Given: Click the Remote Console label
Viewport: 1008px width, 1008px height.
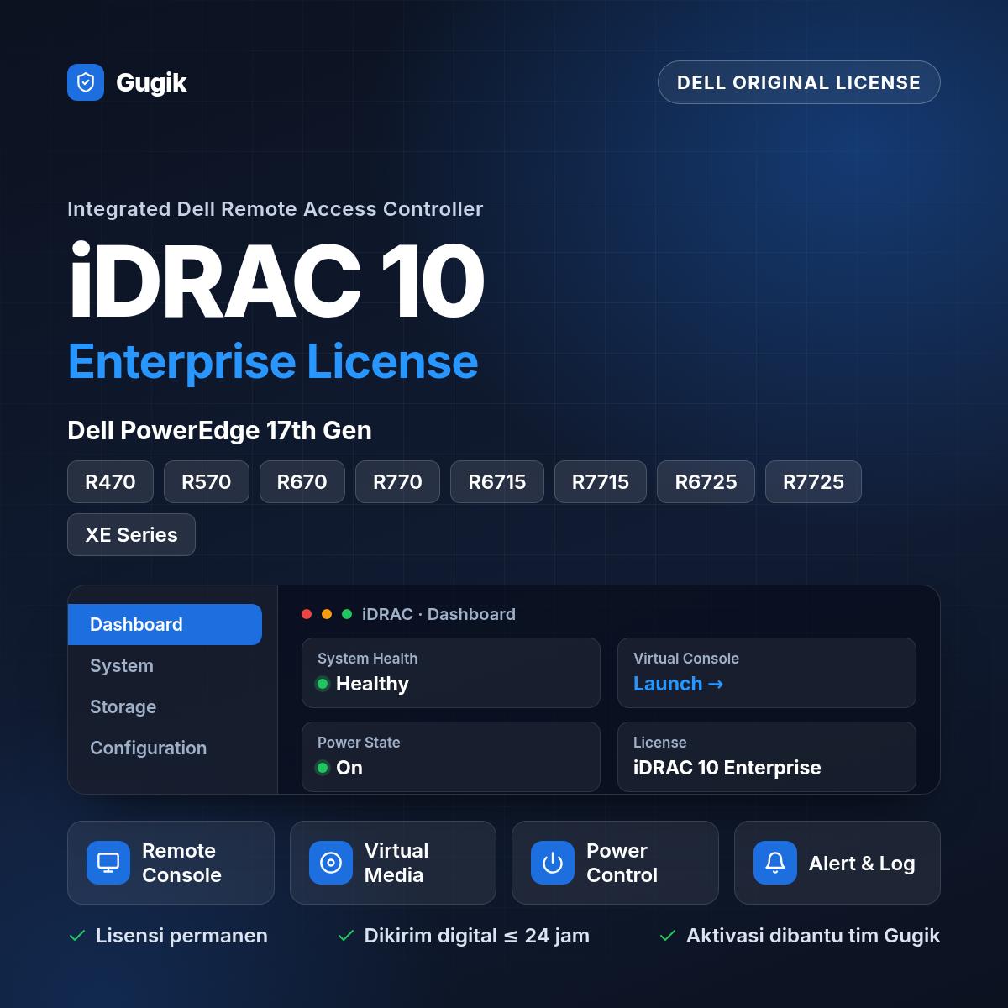Looking at the screenshot, I should tap(181, 863).
